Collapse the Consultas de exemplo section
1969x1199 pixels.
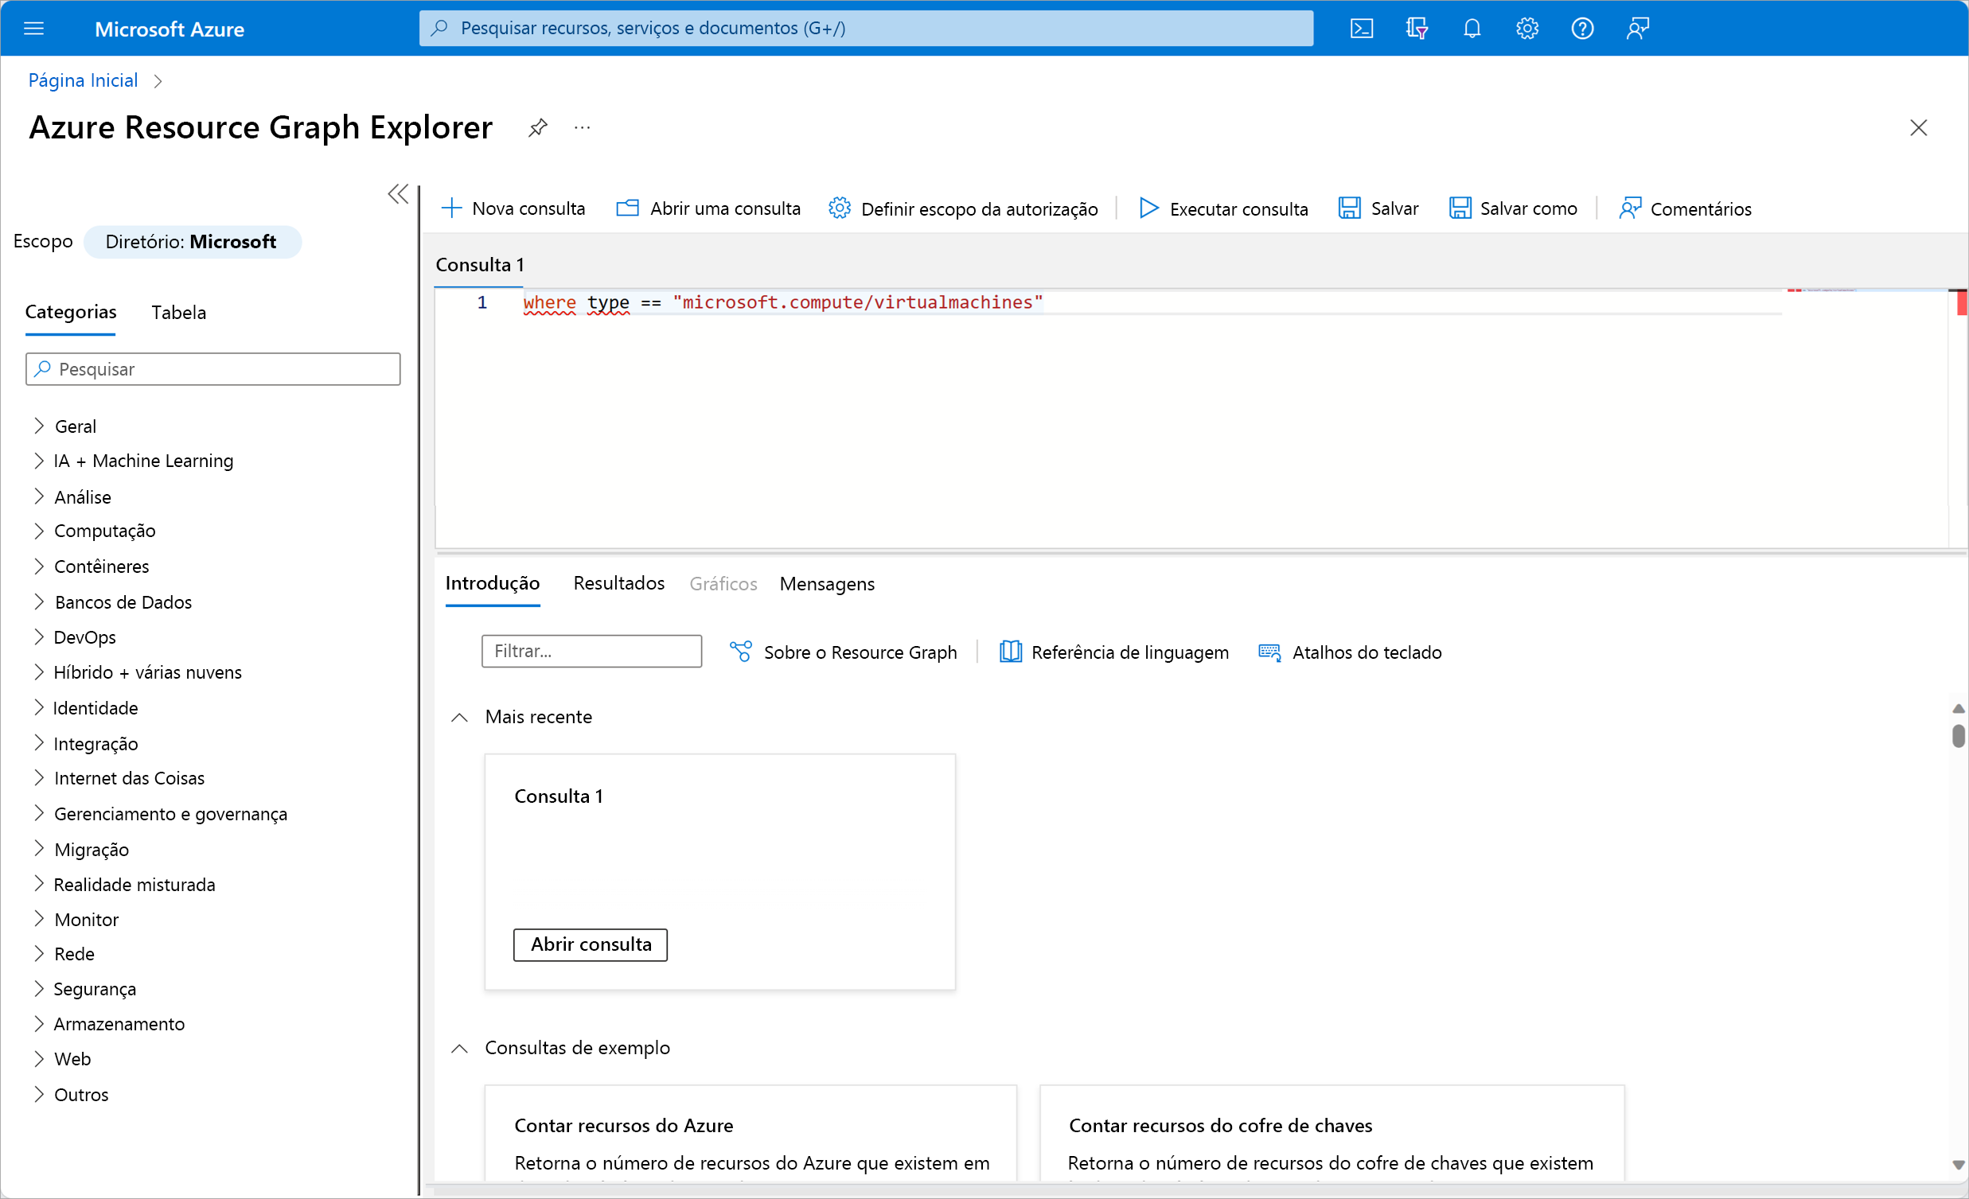coord(459,1048)
